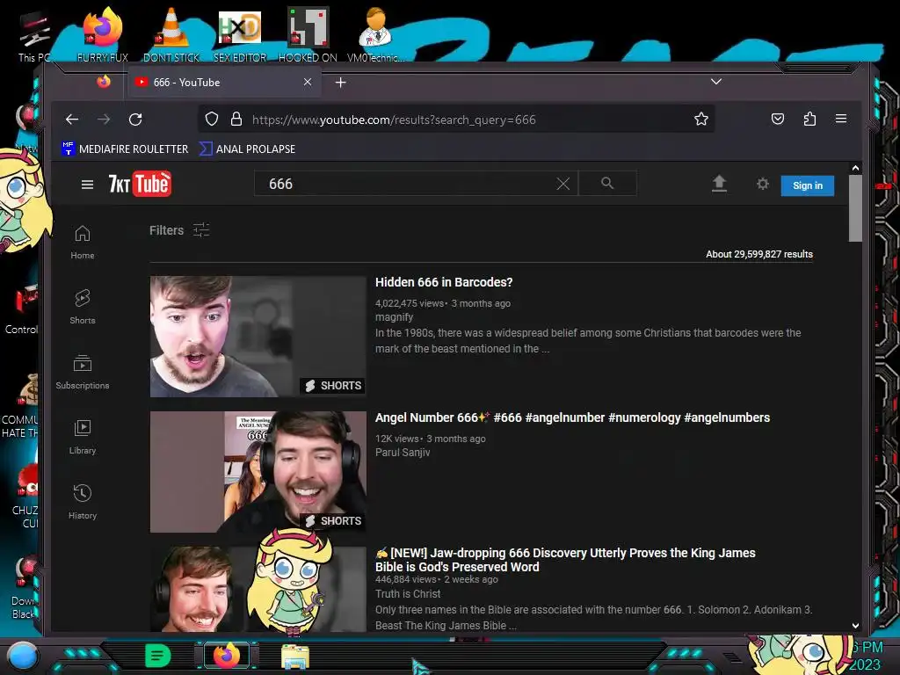The height and width of the screenshot is (675, 900).
Task: Open File Explorer from the taskbar
Action: tap(295, 656)
